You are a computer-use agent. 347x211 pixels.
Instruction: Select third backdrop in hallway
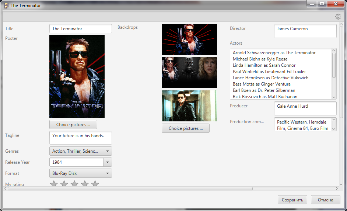coord(189,106)
